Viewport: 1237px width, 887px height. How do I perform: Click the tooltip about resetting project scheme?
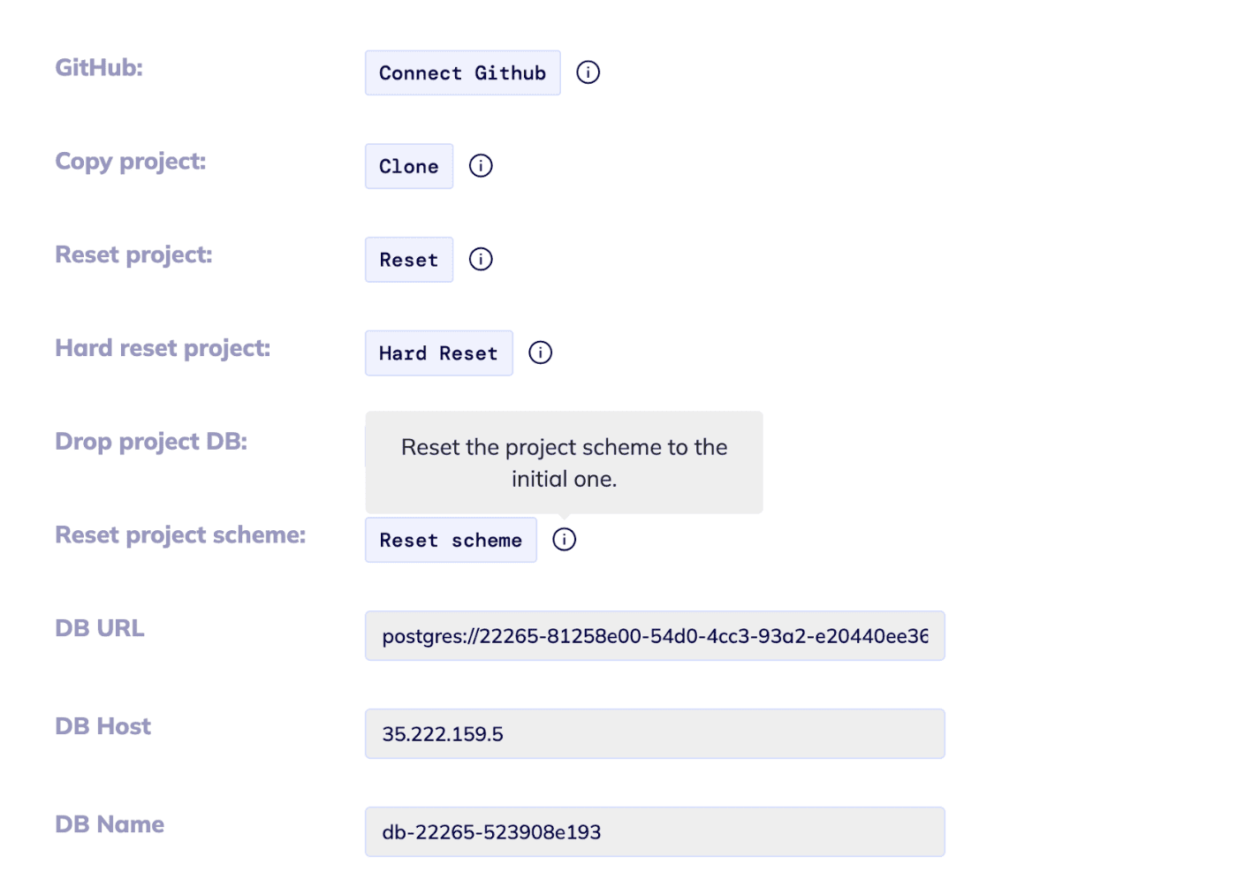pyautogui.click(x=564, y=462)
